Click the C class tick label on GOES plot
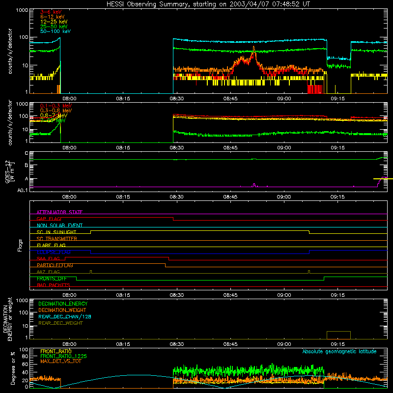 27,153
